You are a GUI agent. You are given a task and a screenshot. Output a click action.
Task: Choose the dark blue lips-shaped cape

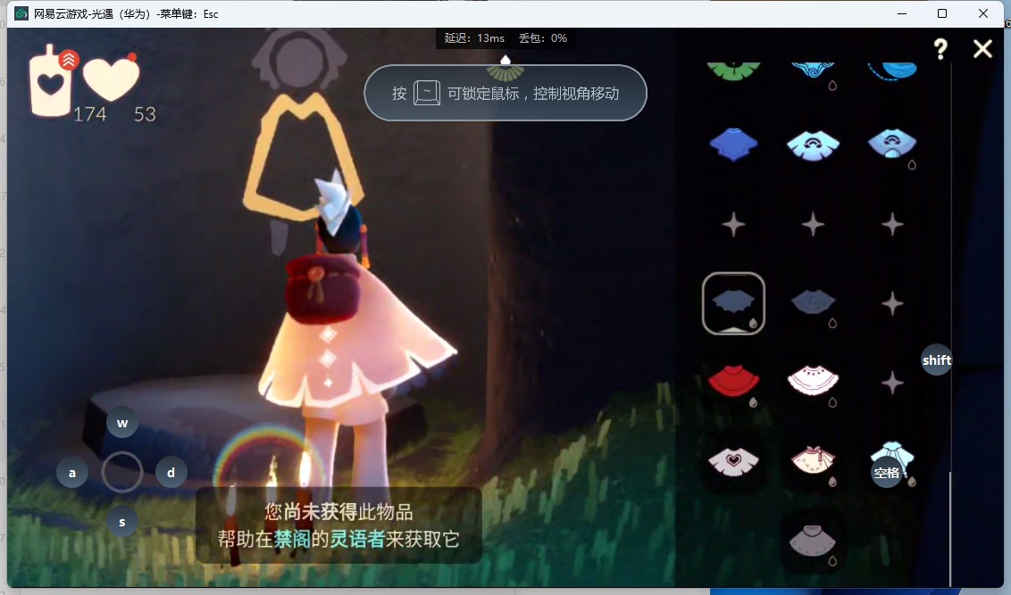coord(813,302)
